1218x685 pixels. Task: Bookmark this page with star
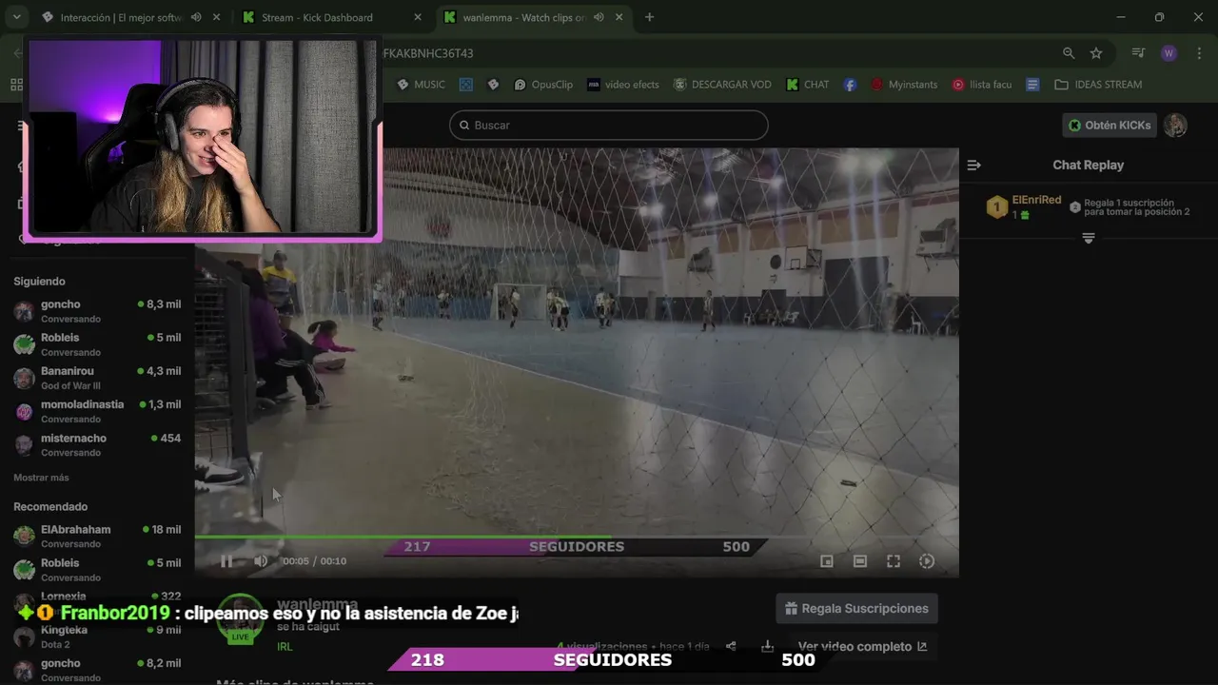1096,53
